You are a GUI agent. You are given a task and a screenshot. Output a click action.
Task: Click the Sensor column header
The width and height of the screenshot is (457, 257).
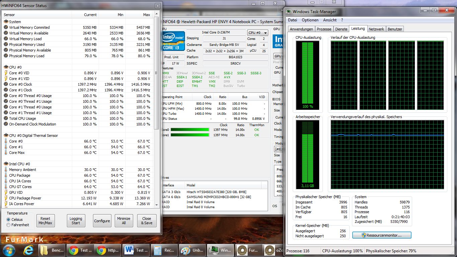37,15
